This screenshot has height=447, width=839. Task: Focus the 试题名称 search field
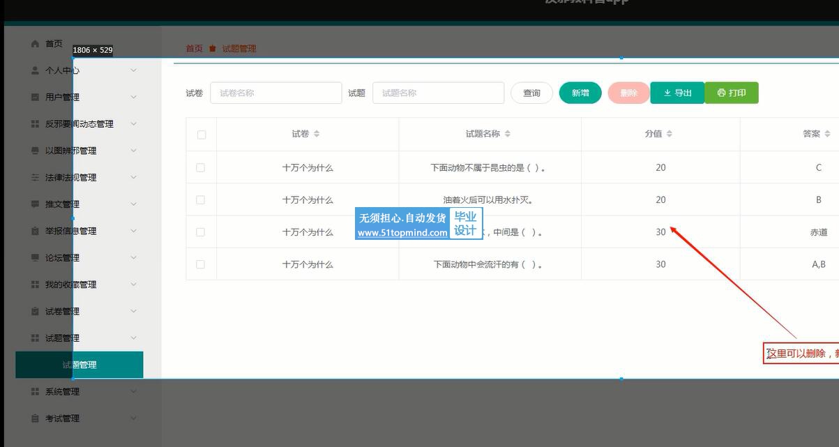(x=439, y=93)
